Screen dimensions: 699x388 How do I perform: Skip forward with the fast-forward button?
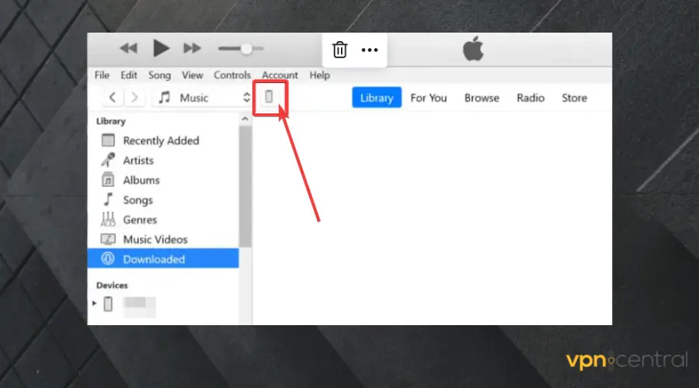pyautogui.click(x=192, y=48)
